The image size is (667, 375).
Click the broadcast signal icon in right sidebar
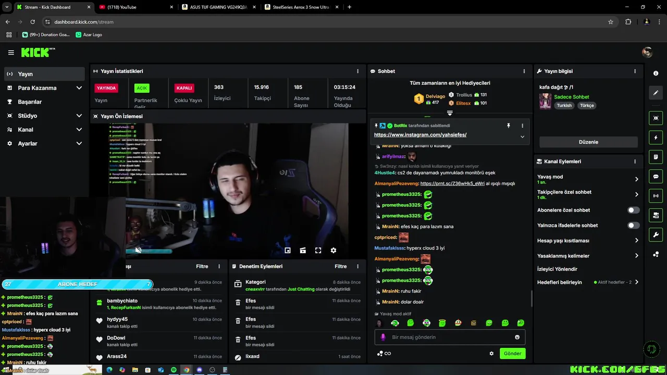[x=656, y=196]
